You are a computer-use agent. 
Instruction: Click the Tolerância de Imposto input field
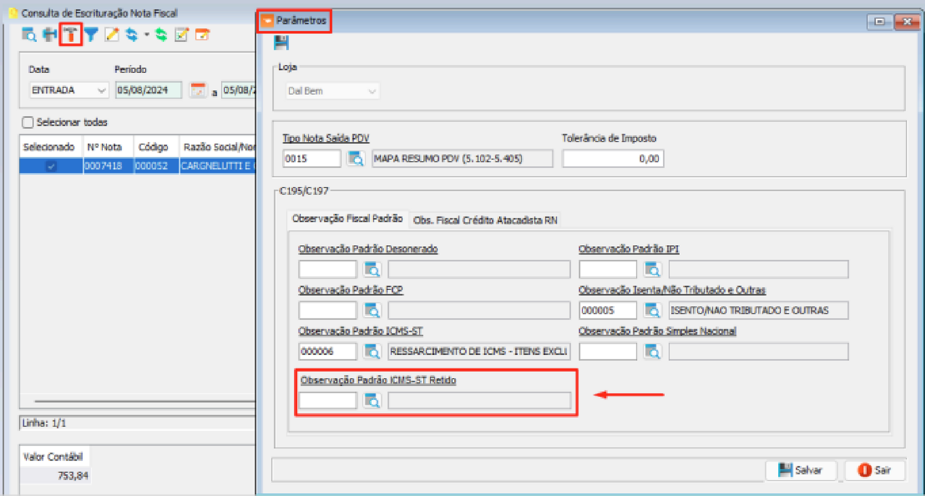[612, 158]
